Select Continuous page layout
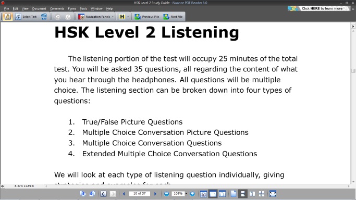This screenshot has height=200, width=356. tap(243, 194)
